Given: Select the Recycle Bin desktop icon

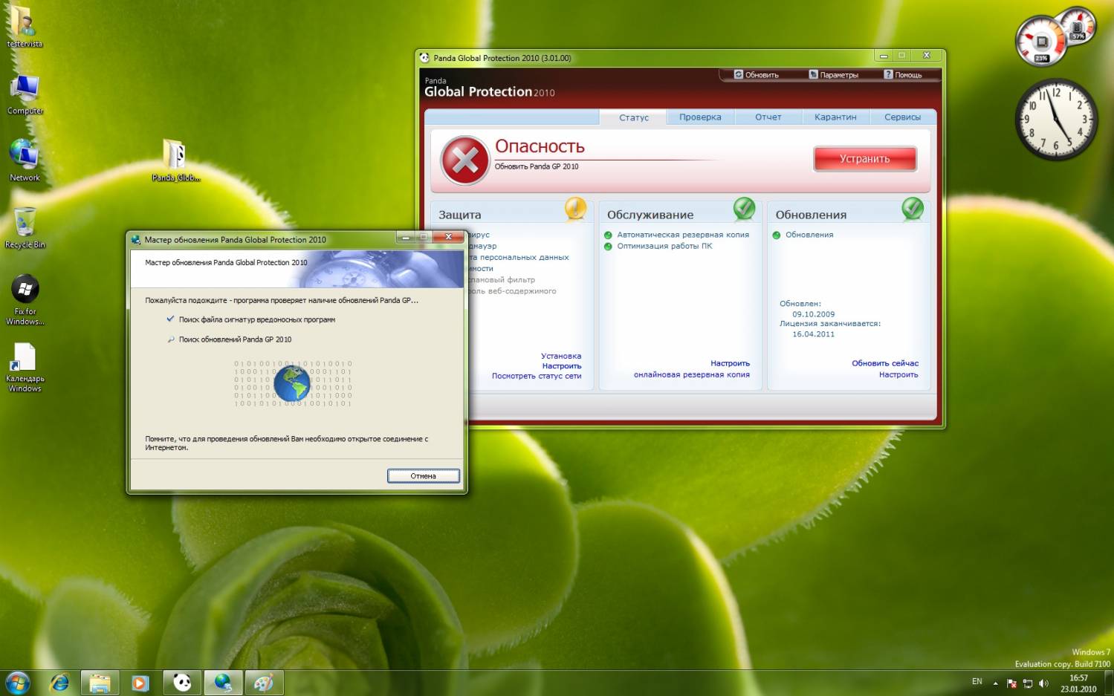Looking at the screenshot, I should tap(25, 227).
